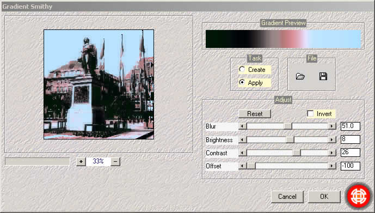Click the Blur value field showing 51.0

pos(351,126)
